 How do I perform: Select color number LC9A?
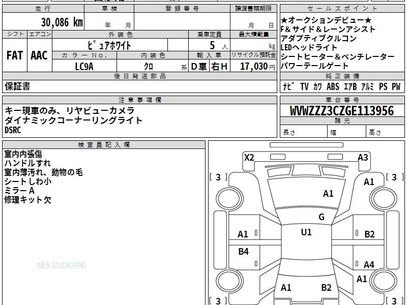point(84,67)
